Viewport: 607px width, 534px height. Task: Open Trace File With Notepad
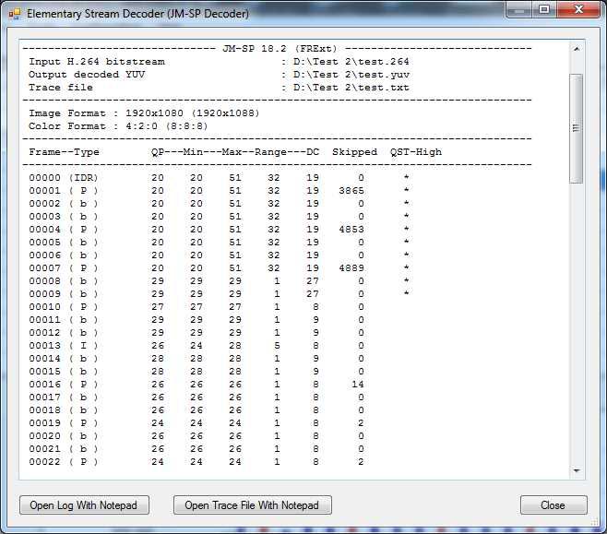click(252, 505)
